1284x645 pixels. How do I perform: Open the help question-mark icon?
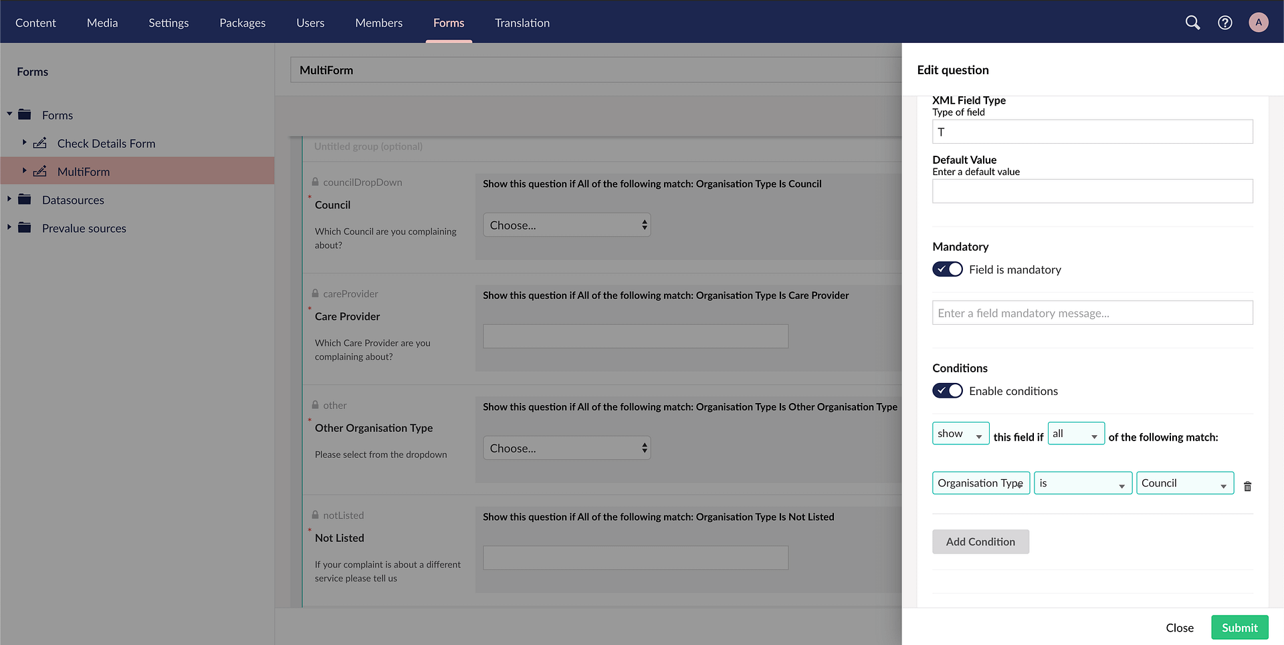pyautogui.click(x=1225, y=23)
